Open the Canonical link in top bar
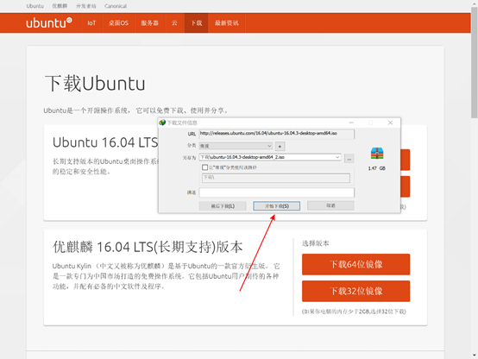 pos(116,6)
